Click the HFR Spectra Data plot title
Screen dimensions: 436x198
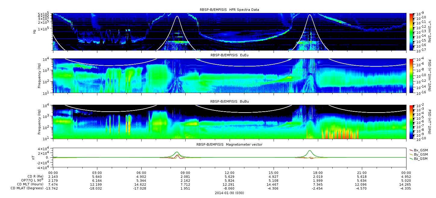coord(229,10)
